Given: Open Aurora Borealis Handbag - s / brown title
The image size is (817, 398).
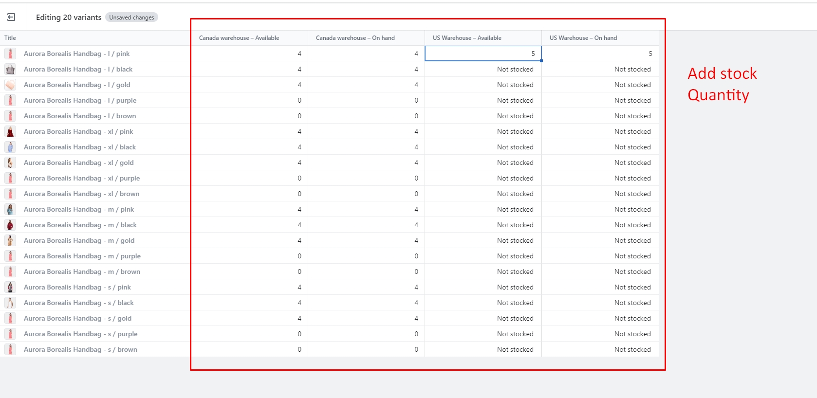Looking at the screenshot, I should (x=80, y=349).
